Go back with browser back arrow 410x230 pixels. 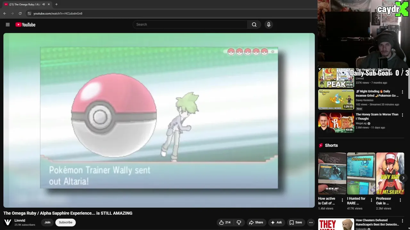(x=4, y=13)
